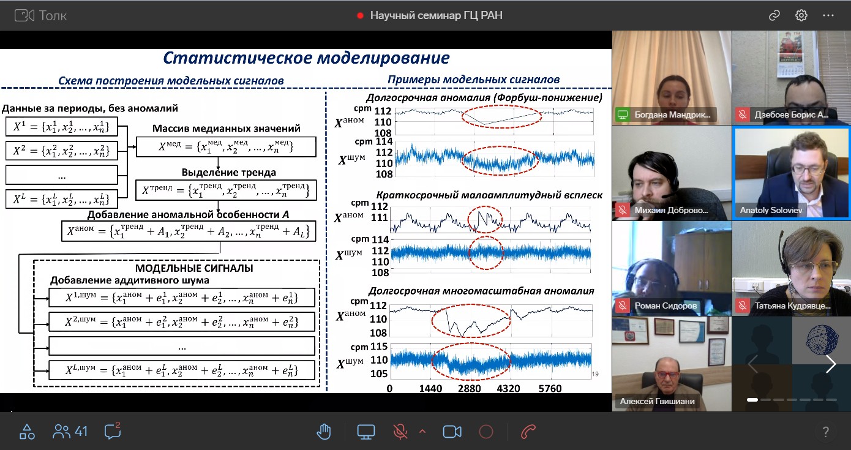The height and width of the screenshot is (450, 851).
Task: Open the chat with 2 unread messages
Action: coord(113,431)
